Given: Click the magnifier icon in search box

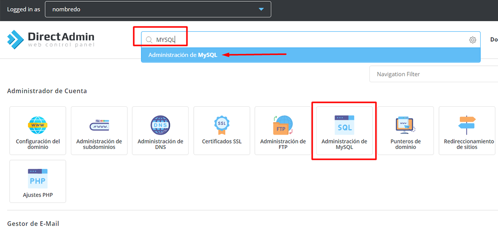Looking at the screenshot, I should coord(149,40).
